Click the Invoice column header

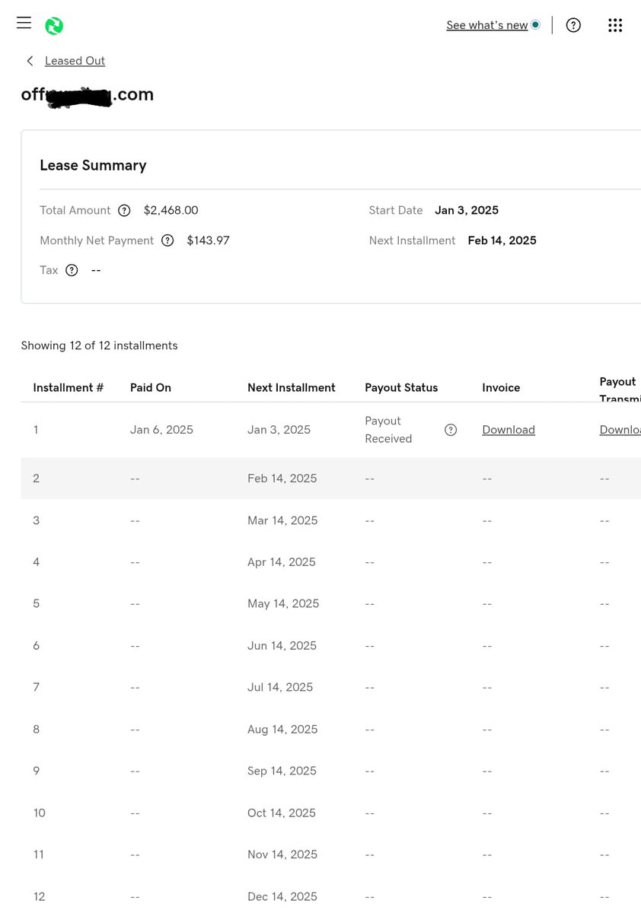click(501, 387)
